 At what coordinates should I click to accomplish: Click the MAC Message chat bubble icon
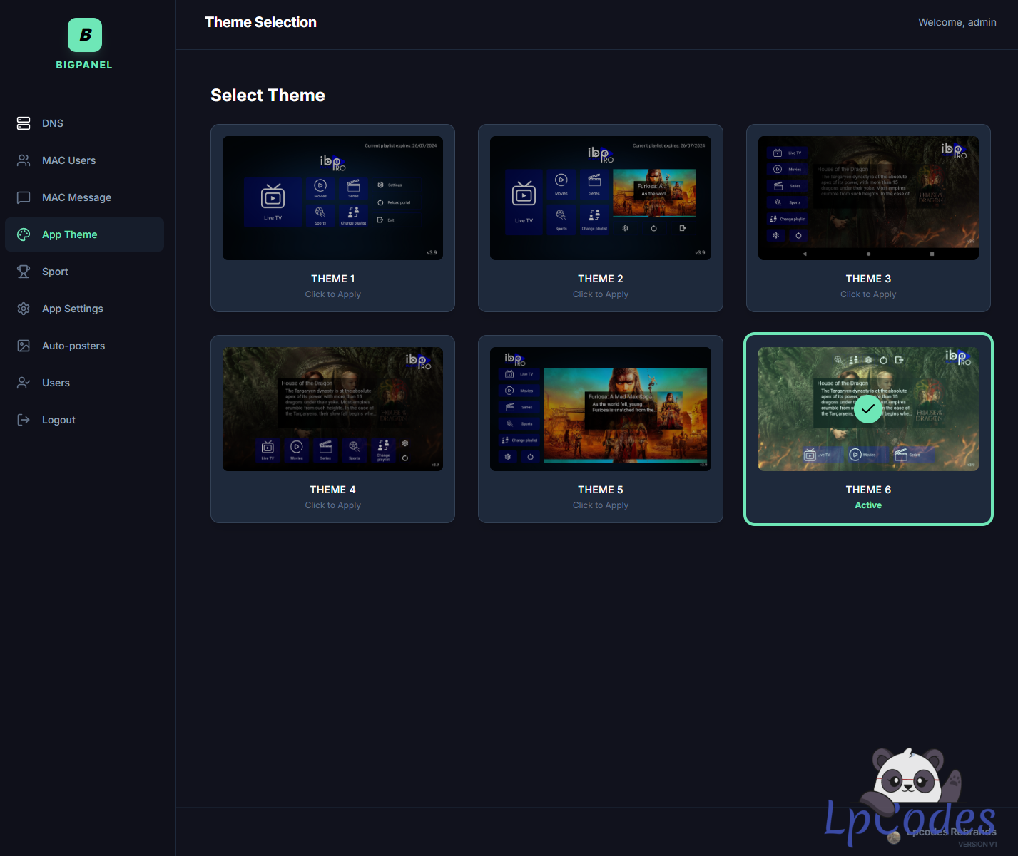click(x=24, y=197)
